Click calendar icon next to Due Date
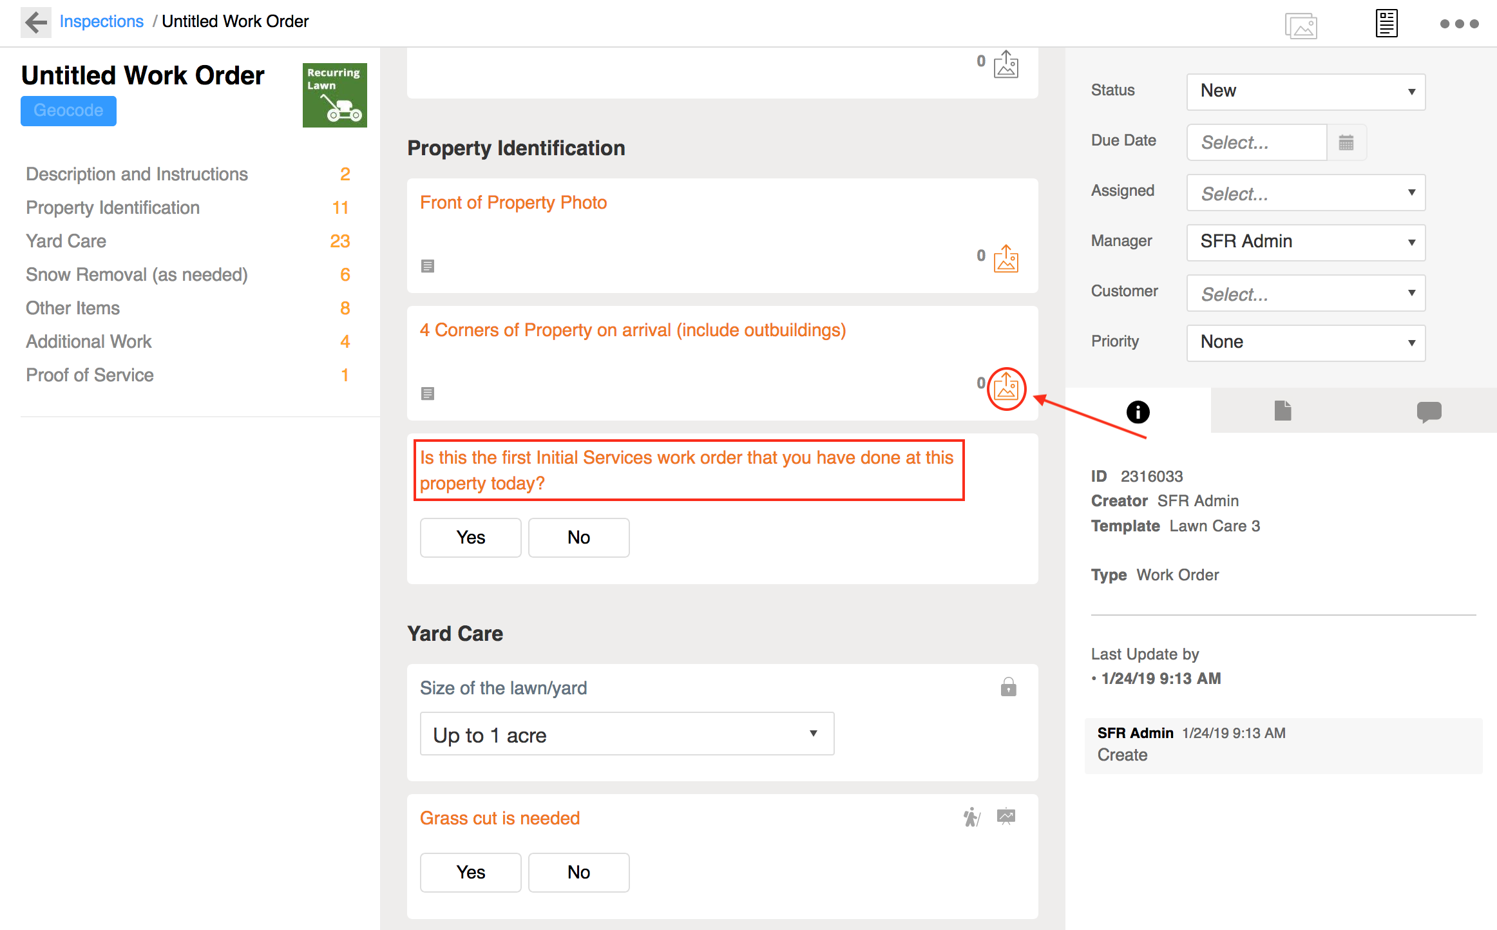 tap(1346, 142)
